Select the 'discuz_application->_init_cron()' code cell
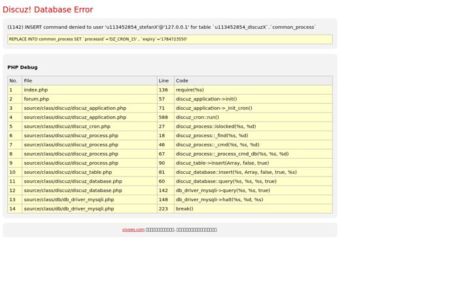Image resolution: width=471 pixels, height=294 pixels. coord(253,108)
